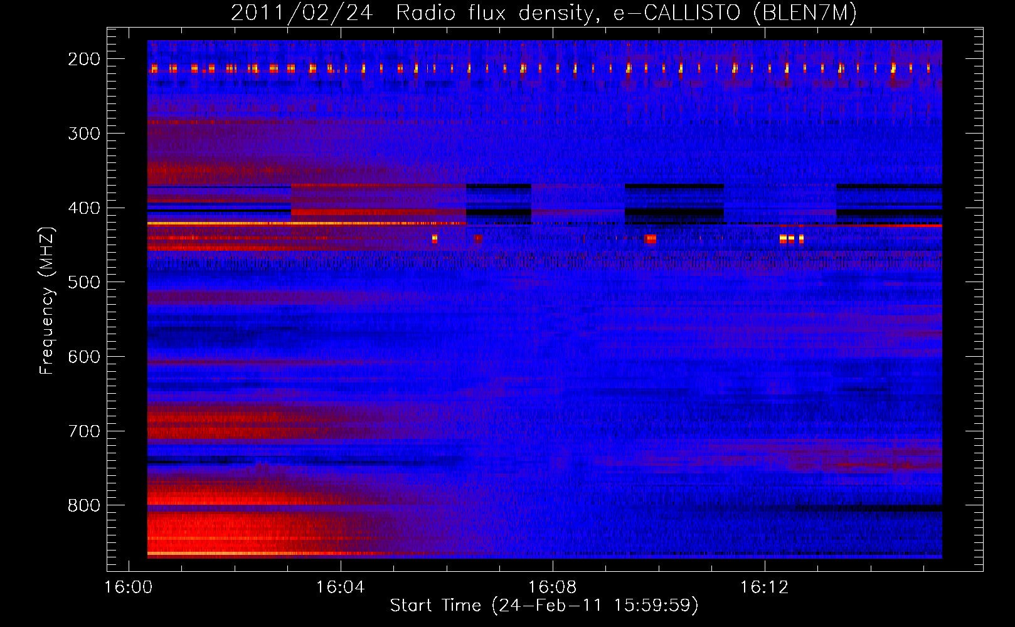Click the 700 frequency tick label

84,431
